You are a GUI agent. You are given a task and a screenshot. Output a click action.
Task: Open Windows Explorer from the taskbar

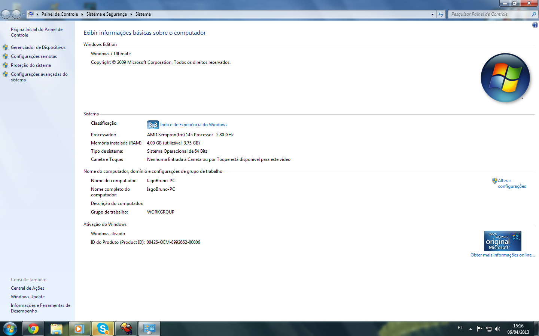(x=57, y=329)
